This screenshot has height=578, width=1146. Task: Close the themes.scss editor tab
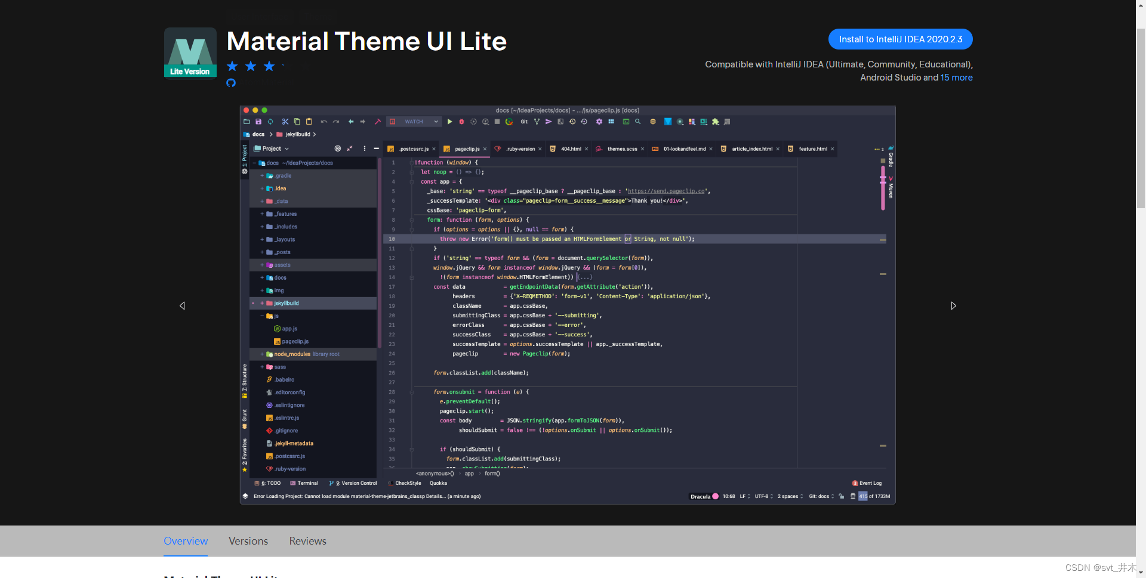tap(642, 149)
